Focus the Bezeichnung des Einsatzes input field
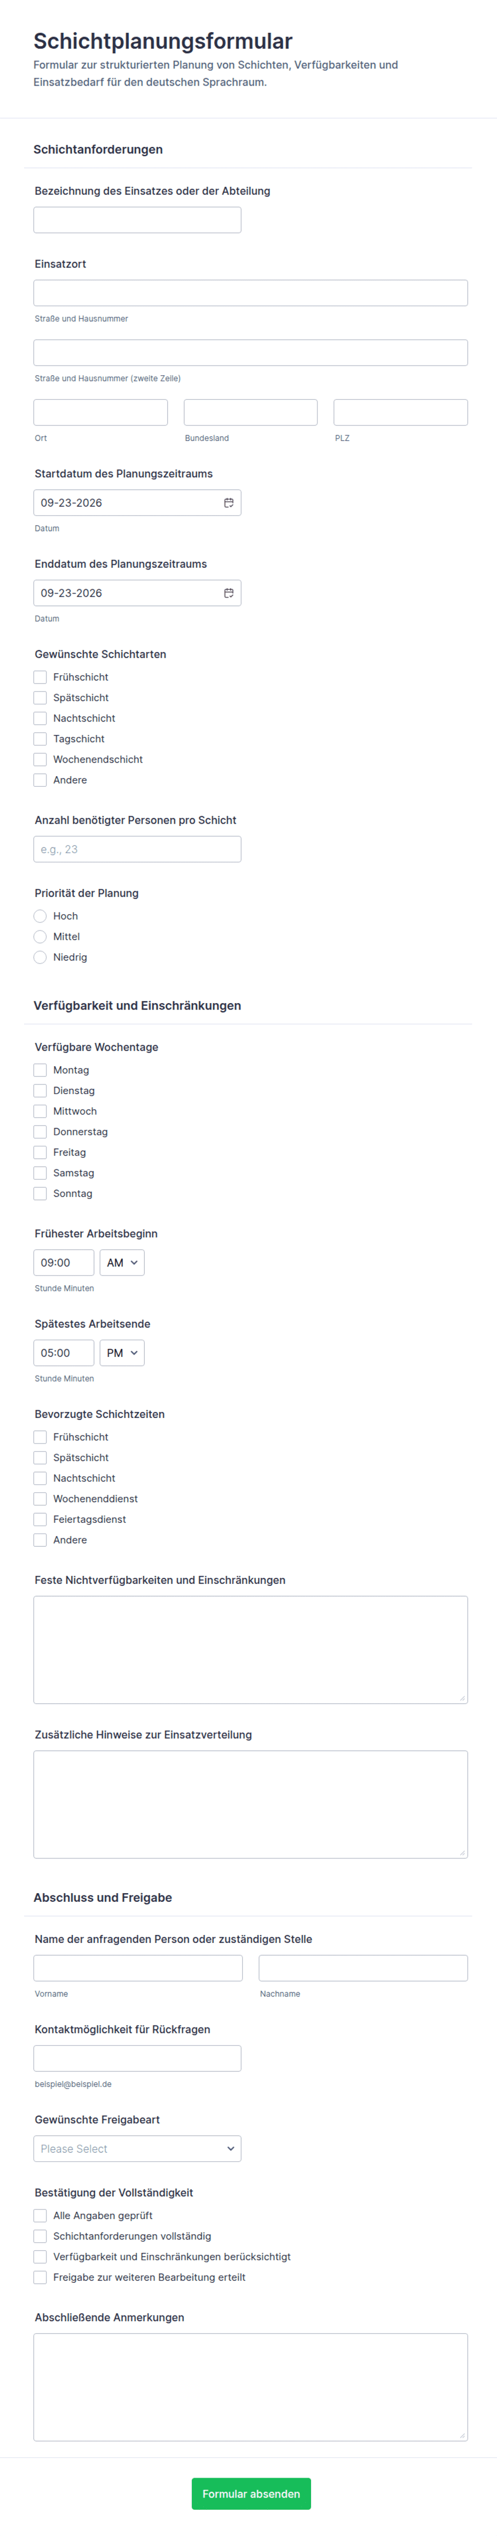Screen dimensions: 497x2536 [137, 221]
